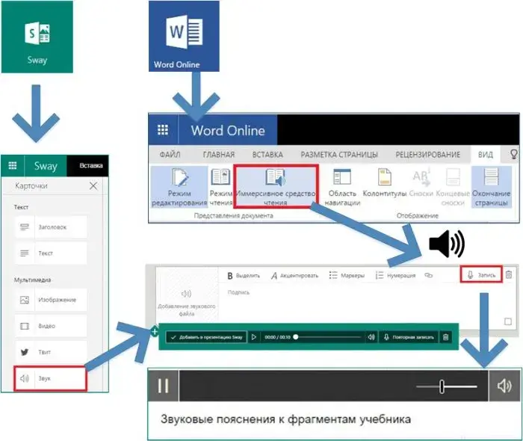Open the РЕЦЕНЗИРОВАНИЕ tab
Image resolution: width=523 pixels, height=441 pixels.
(x=427, y=155)
